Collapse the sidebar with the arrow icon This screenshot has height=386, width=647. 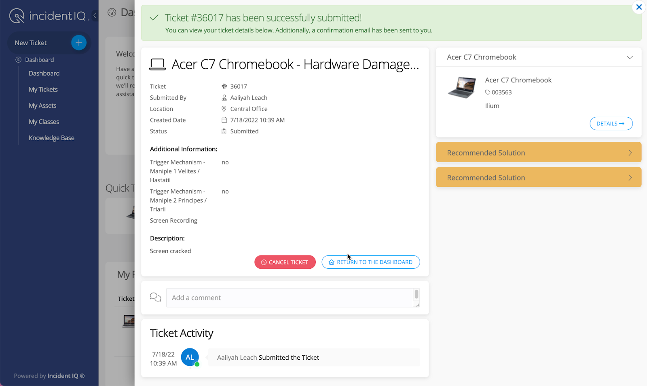[95, 16]
